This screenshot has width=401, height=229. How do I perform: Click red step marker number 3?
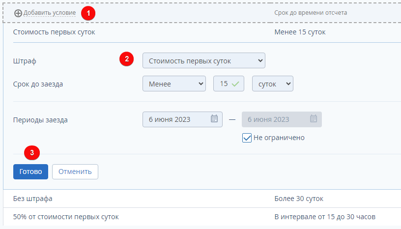(32, 152)
